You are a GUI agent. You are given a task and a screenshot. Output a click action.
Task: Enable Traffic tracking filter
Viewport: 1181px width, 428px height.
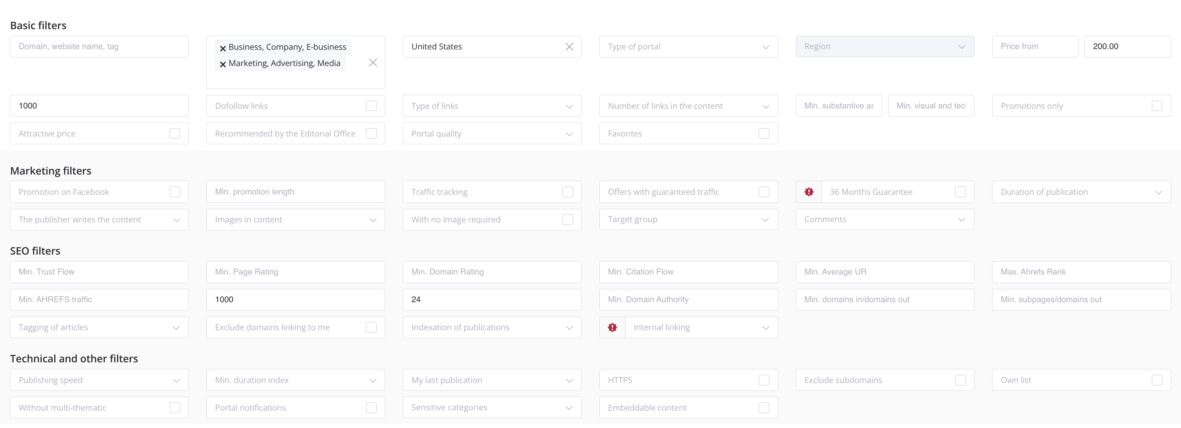[568, 192]
